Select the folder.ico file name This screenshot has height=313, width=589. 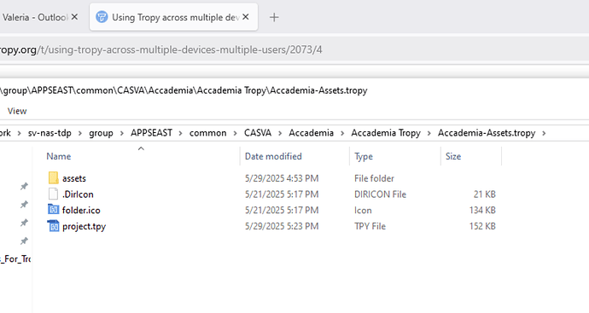click(81, 210)
